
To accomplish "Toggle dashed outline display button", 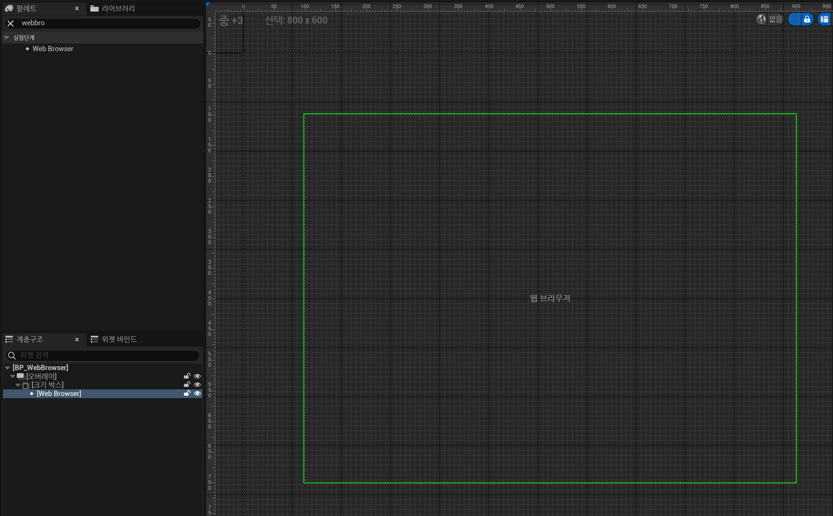I will pos(795,19).
